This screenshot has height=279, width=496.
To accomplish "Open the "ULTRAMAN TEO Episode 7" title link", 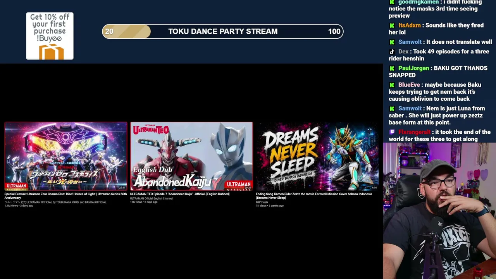I will tap(180, 194).
